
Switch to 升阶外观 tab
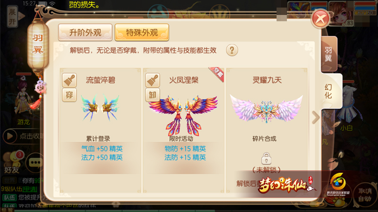click(85, 32)
